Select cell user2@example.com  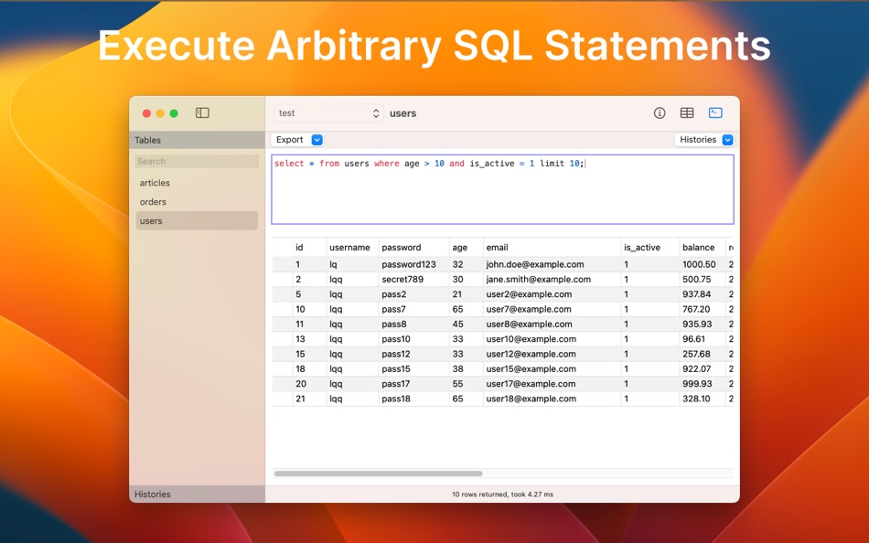coord(529,294)
